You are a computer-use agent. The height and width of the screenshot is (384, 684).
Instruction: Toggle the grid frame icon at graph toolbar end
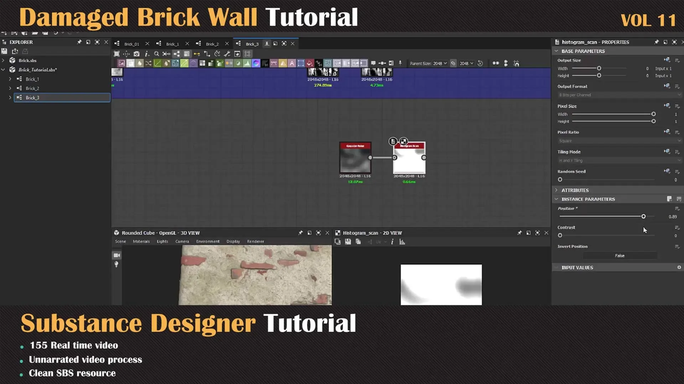pos(247,54)
